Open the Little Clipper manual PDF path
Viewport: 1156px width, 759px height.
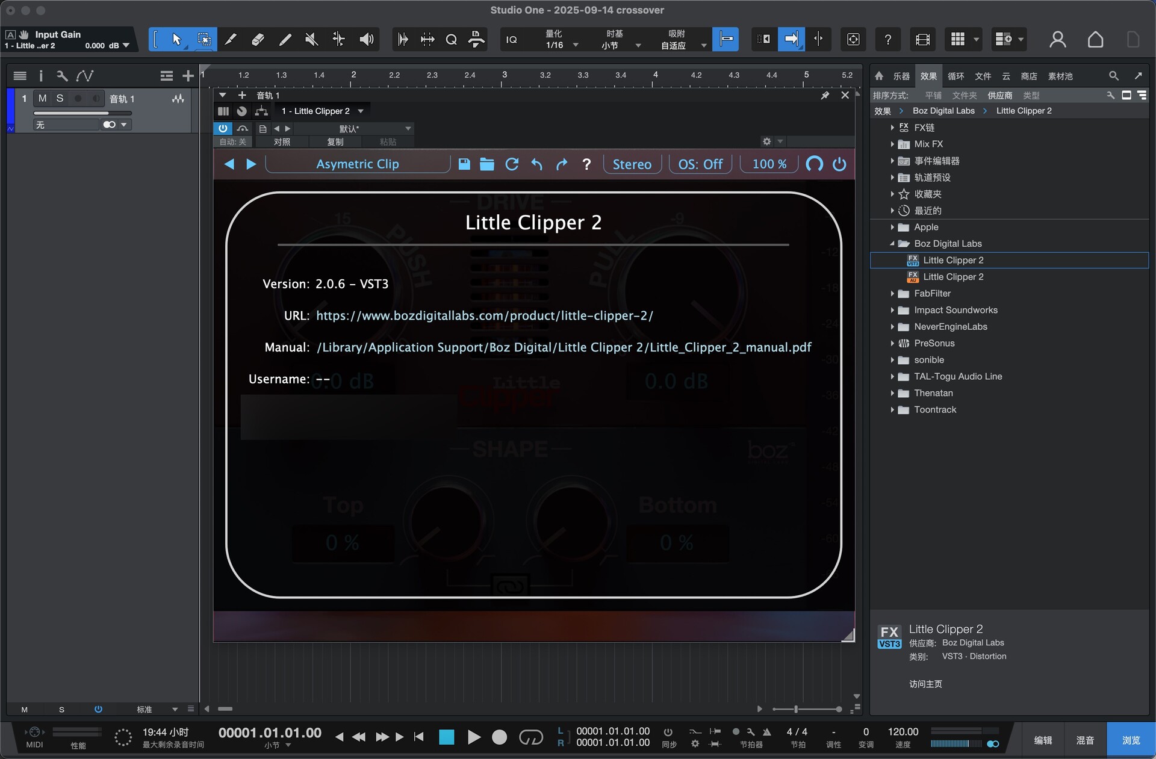click(x=564, y=347)
